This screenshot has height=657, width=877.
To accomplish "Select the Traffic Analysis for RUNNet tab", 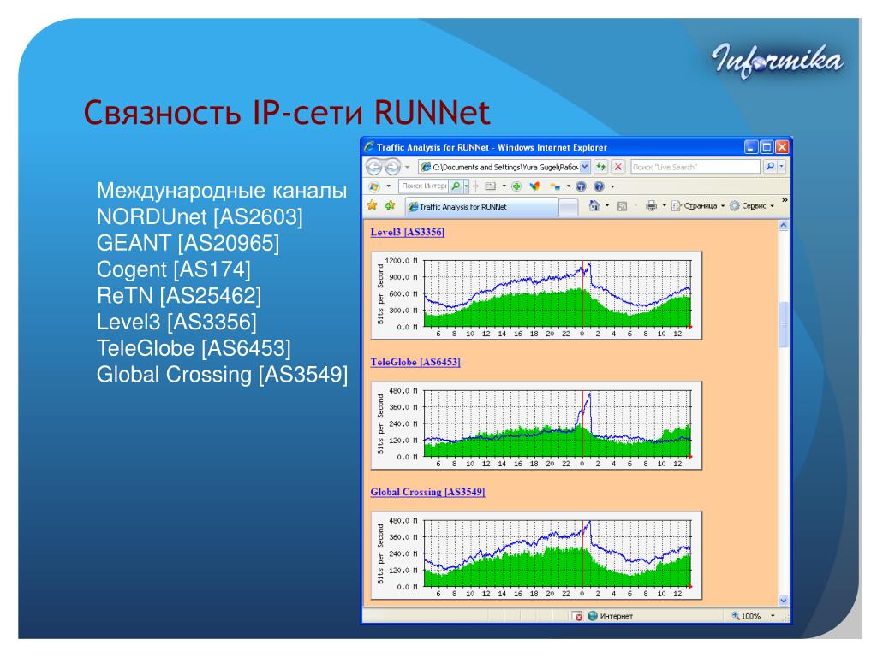I will pyautogui.click(x=481, y=207).
